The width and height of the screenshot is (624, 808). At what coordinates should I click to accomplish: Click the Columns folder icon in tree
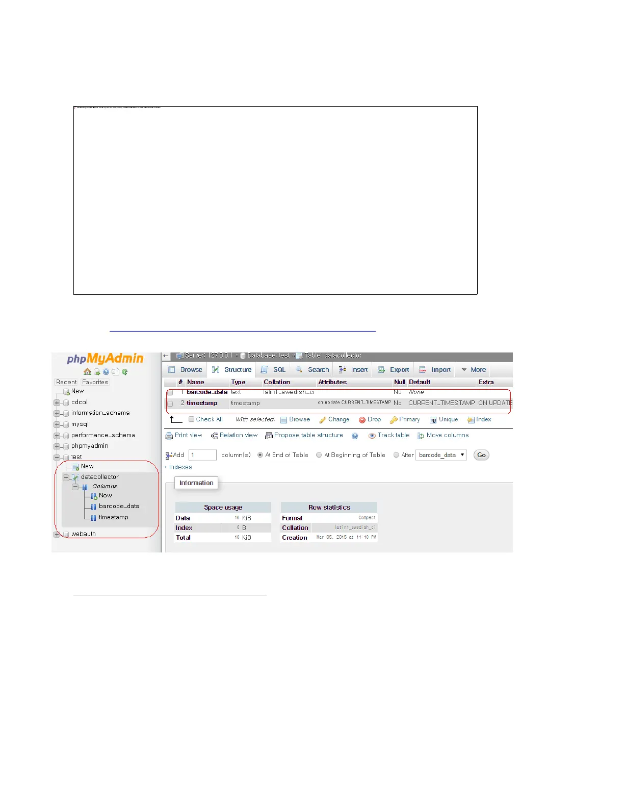pyautogui.click(x=85, y=487)
